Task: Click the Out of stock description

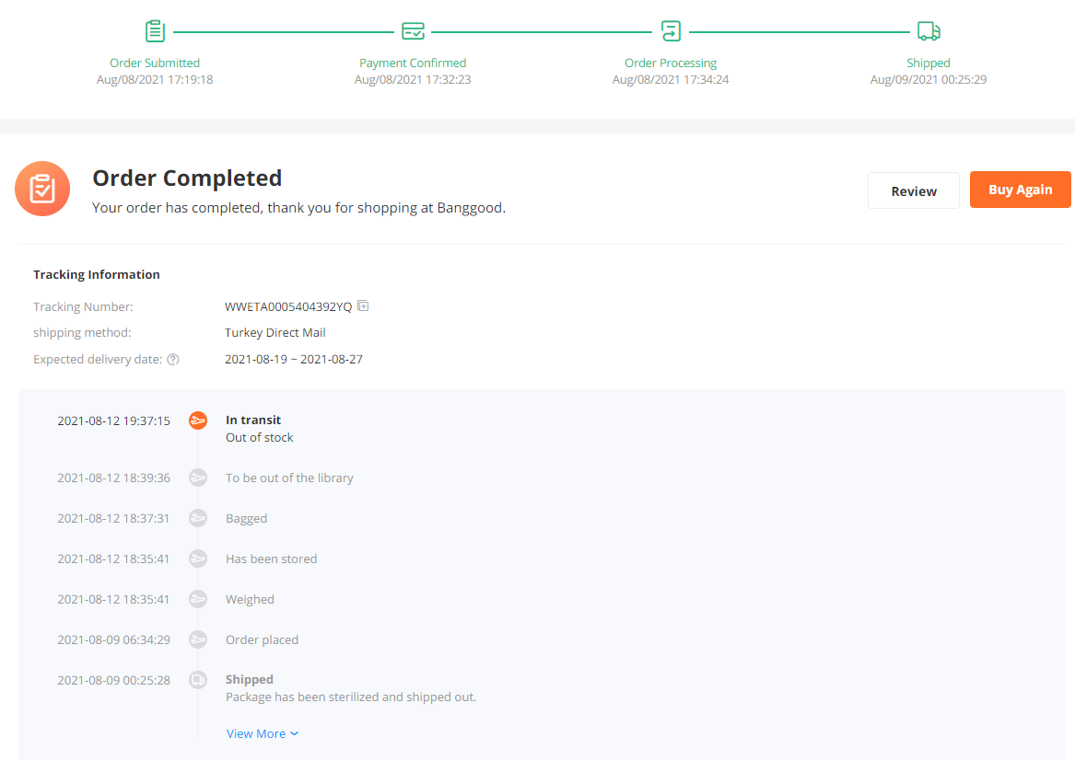Action: click(x=259, y=438)
